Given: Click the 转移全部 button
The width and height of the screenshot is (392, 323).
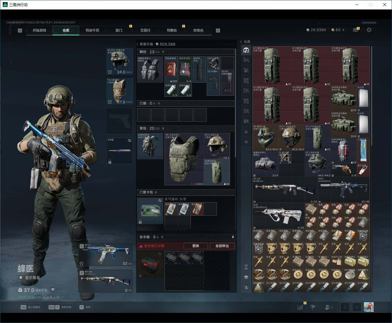Looking at the screenshot, I should (60, 307).
